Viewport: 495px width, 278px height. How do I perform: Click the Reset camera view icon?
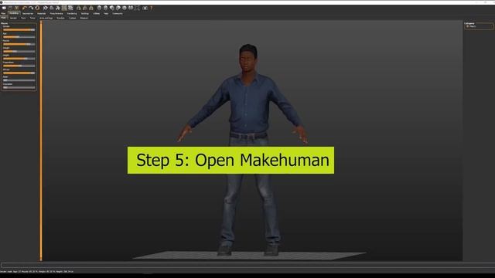coord(137,8)
